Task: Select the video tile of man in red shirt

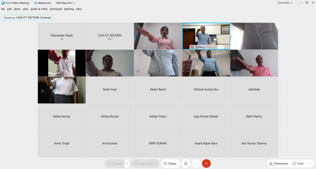Action: point(254,63)
